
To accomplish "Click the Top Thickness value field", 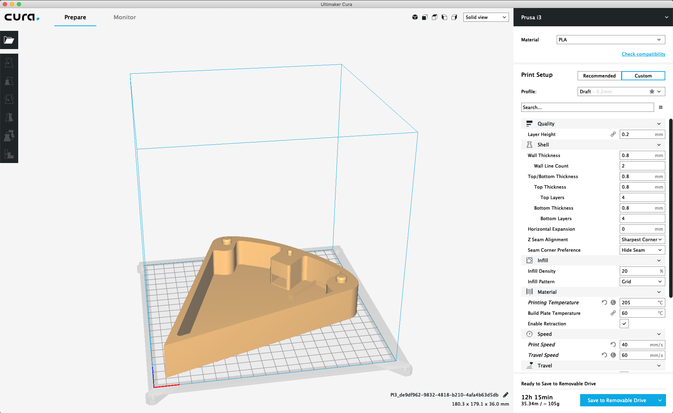I will tap(642, 187).
